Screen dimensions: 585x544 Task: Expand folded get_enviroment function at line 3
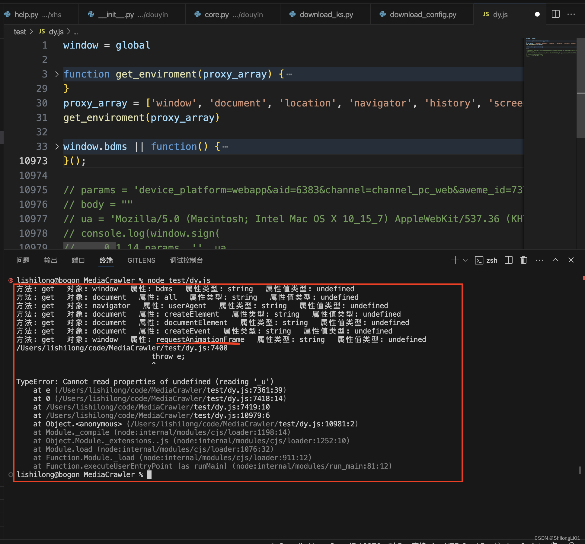click(57, 74)
